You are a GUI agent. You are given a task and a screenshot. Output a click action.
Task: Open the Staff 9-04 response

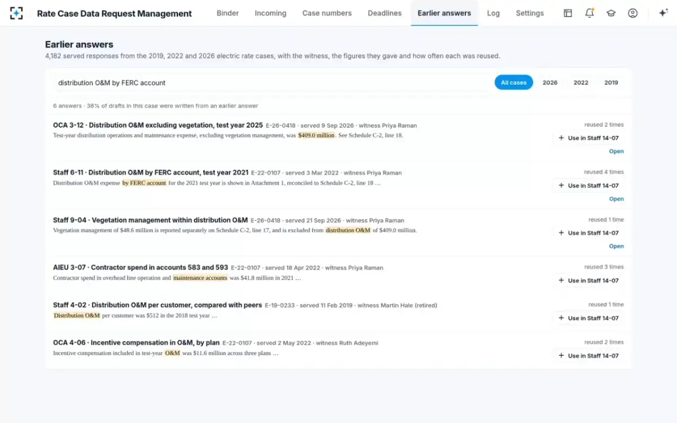tap(616, 246)
